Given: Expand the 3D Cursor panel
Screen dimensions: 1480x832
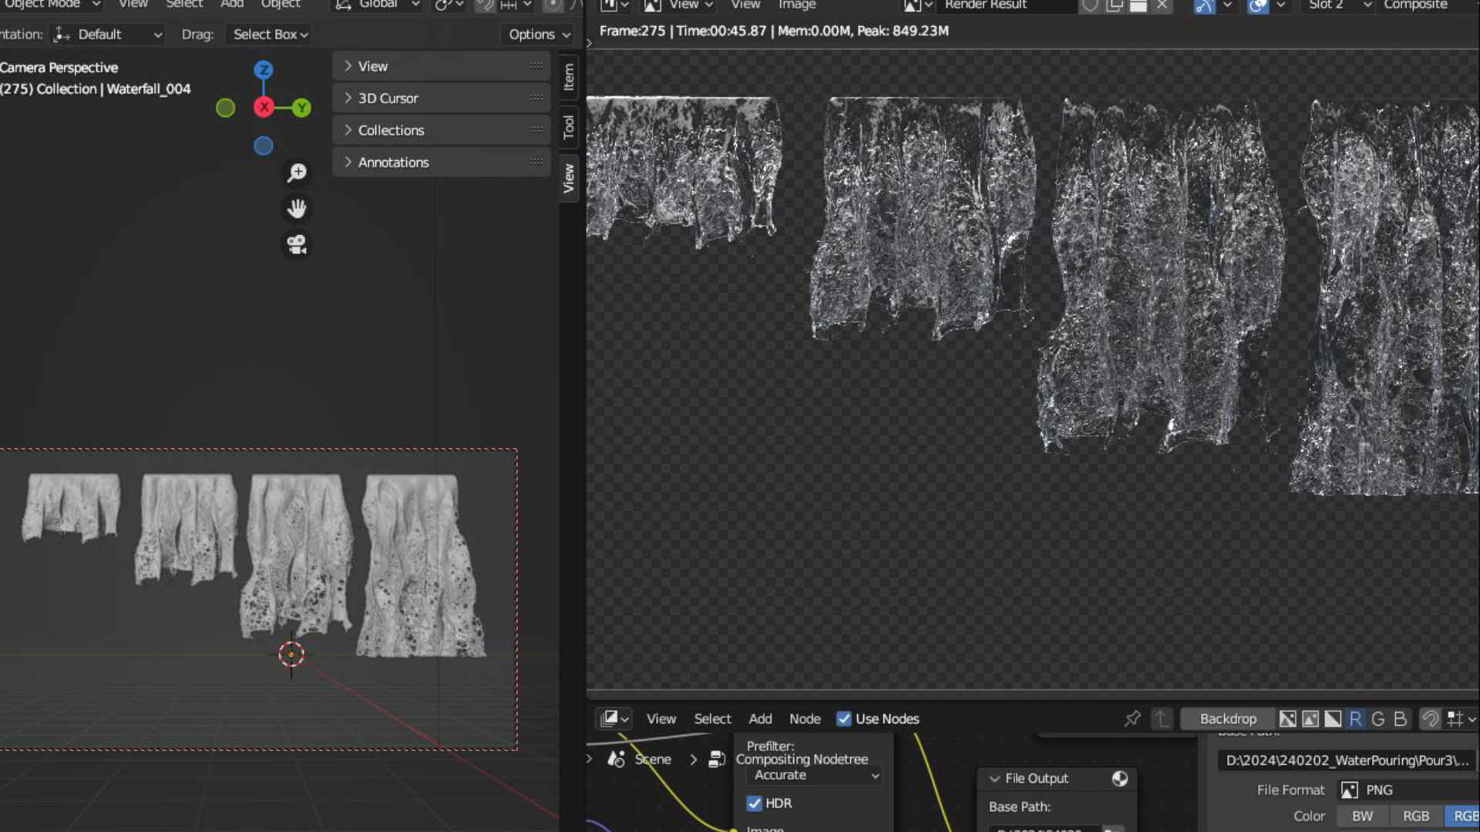Looking at the screenshot, I should pos(442,99).
